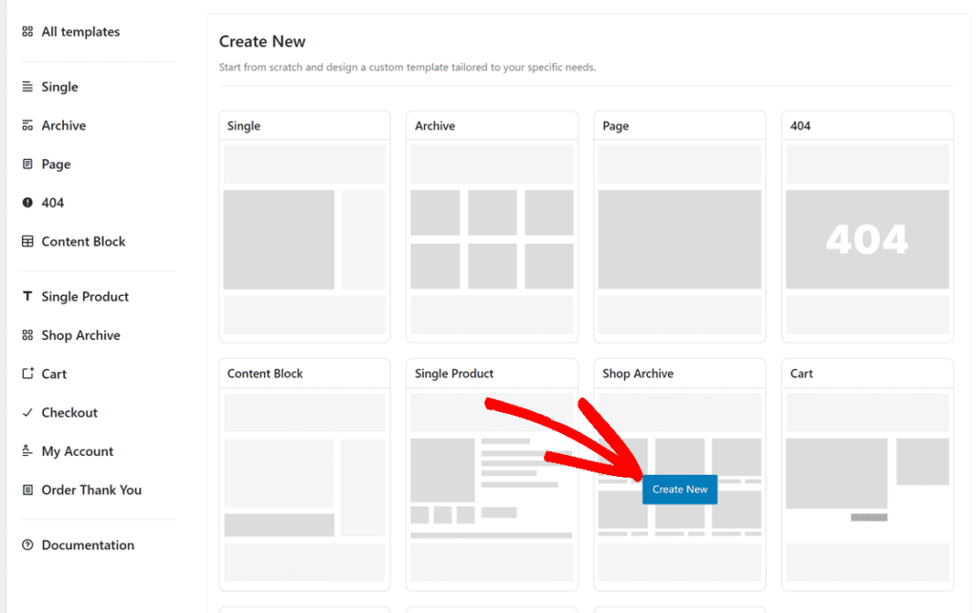The image size is (976, 613).
Task: Select the Archive template card
Action: pos(492,227)
